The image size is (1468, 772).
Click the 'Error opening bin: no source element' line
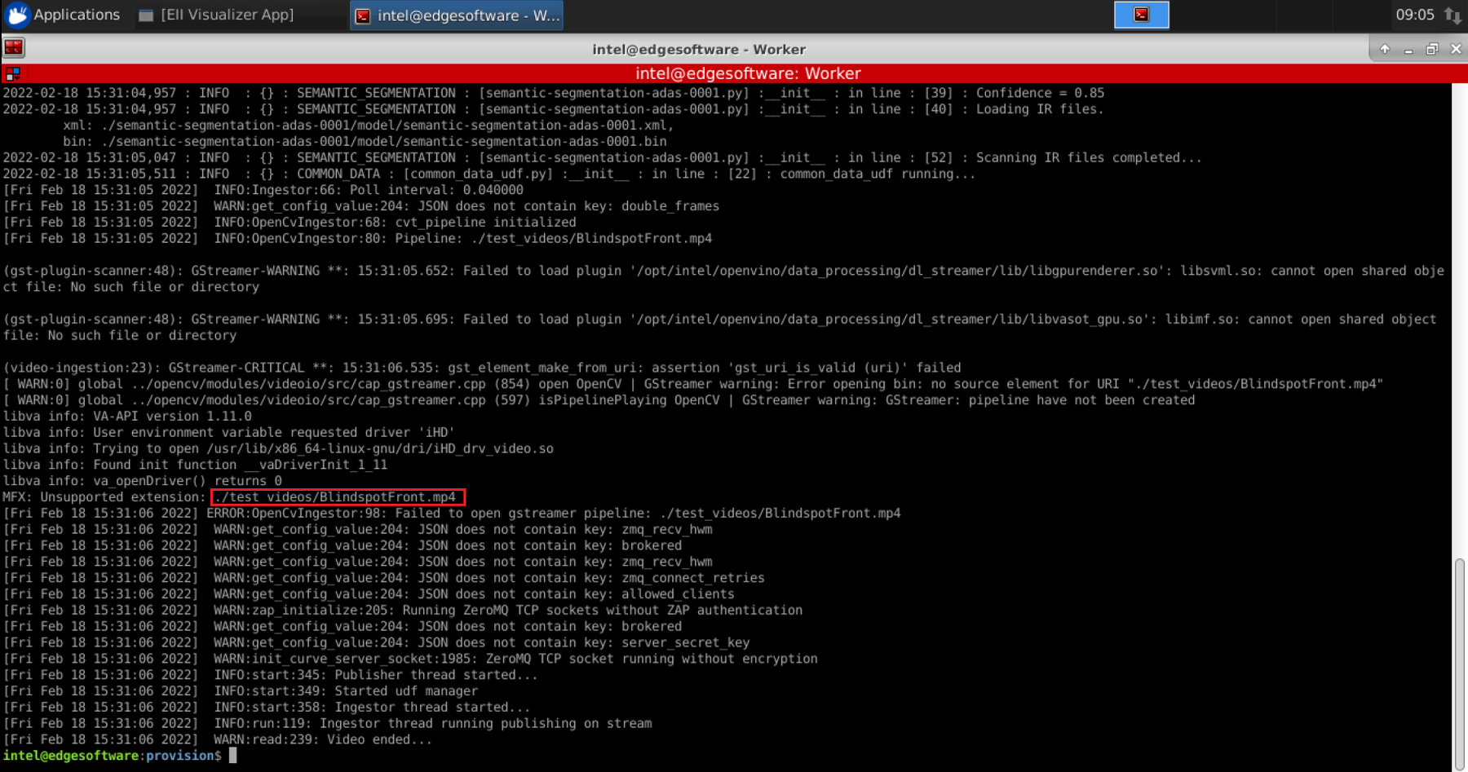693,384
